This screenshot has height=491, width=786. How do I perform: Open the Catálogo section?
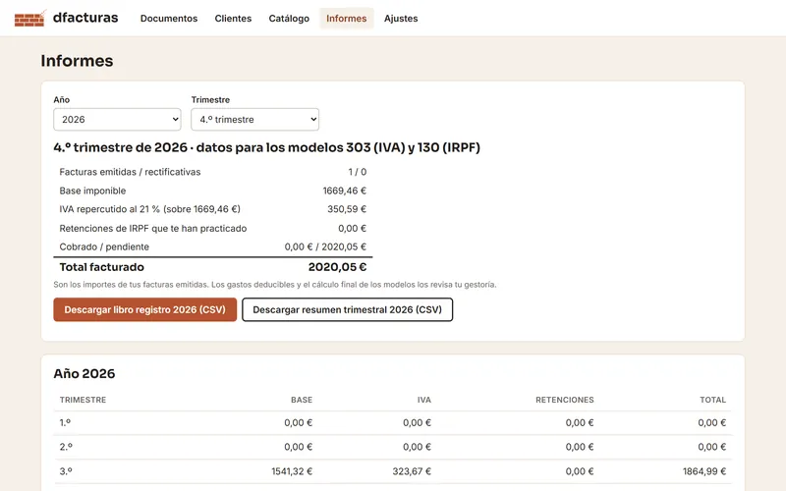point(289,19)
